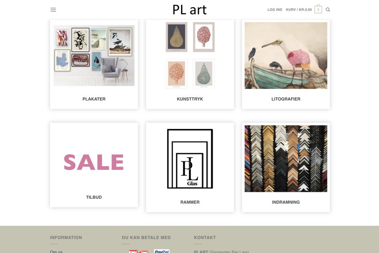Click the PL art site logo
The width and height of the screenshot is (379, 253).
click(x=190, y=10)
